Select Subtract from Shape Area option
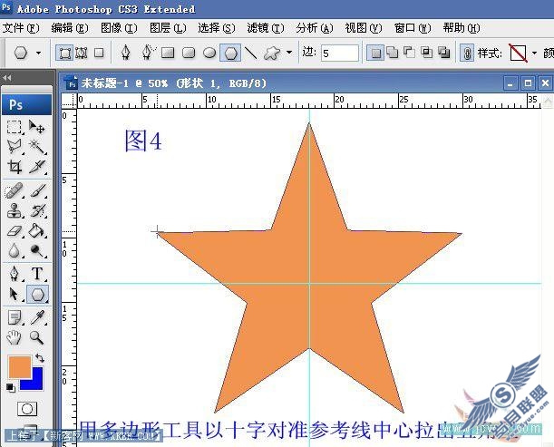This screenshot has height=447, width=554. click(410, 53)
